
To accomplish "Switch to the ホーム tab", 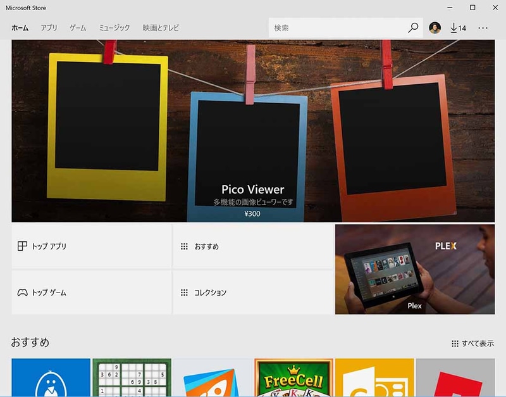I will click(20, 28).
